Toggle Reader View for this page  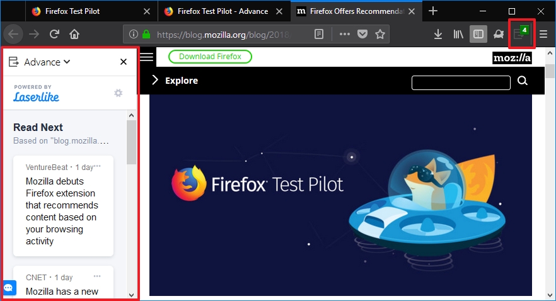click(x=319, y=35)
